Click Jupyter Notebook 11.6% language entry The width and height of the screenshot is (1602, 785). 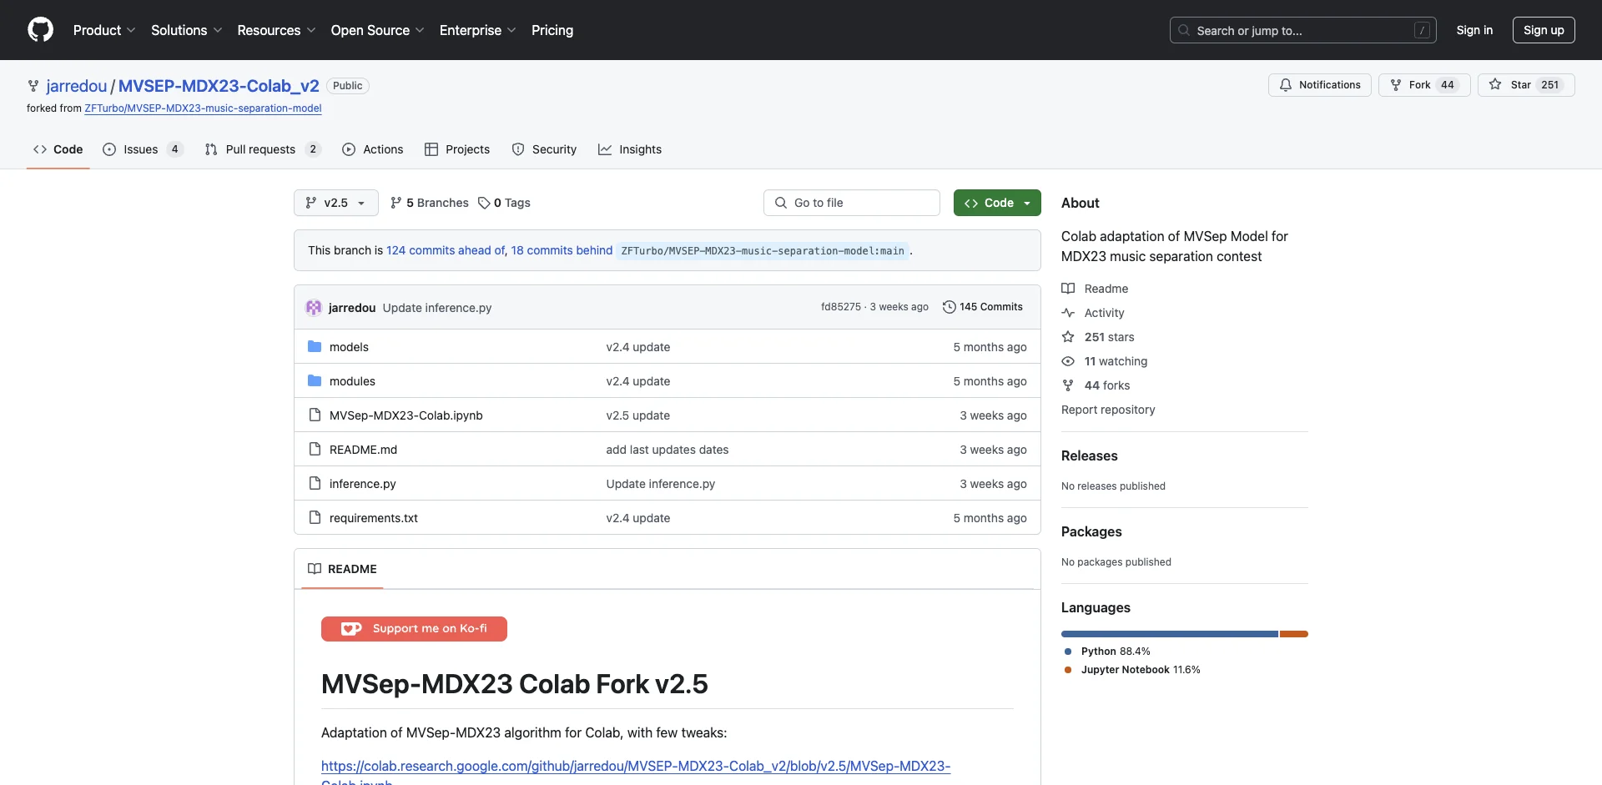(x=1132, y=670)
